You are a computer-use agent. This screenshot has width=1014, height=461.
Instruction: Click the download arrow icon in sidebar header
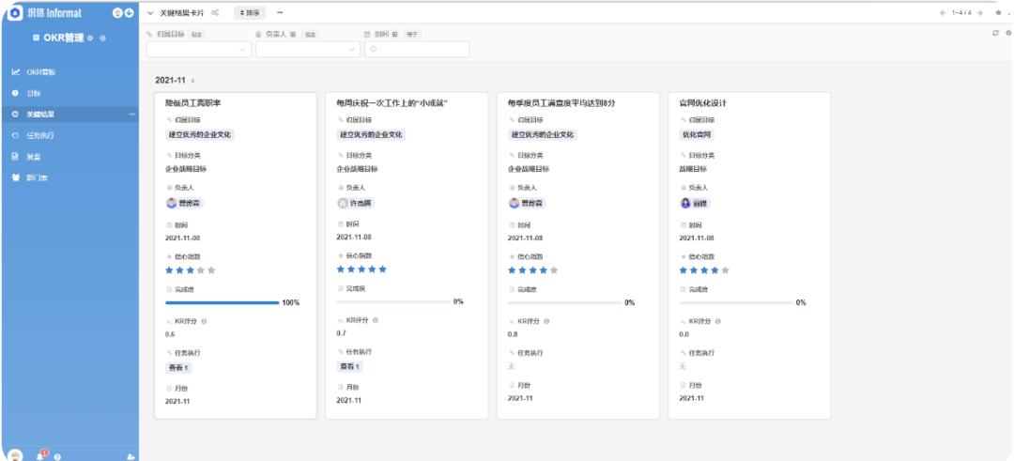pyautogui.click(x=129, y=12)
